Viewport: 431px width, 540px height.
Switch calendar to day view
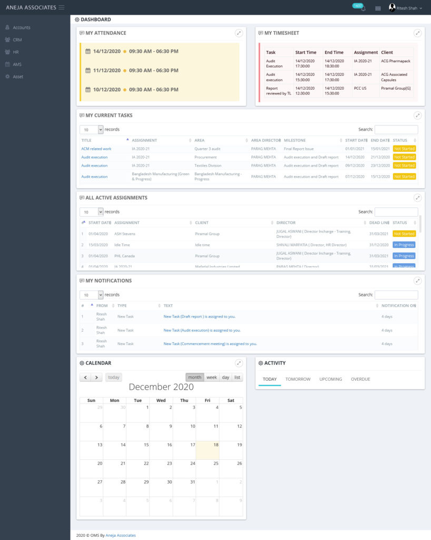[226, 378]
